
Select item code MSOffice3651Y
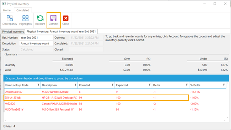[14, 109]
